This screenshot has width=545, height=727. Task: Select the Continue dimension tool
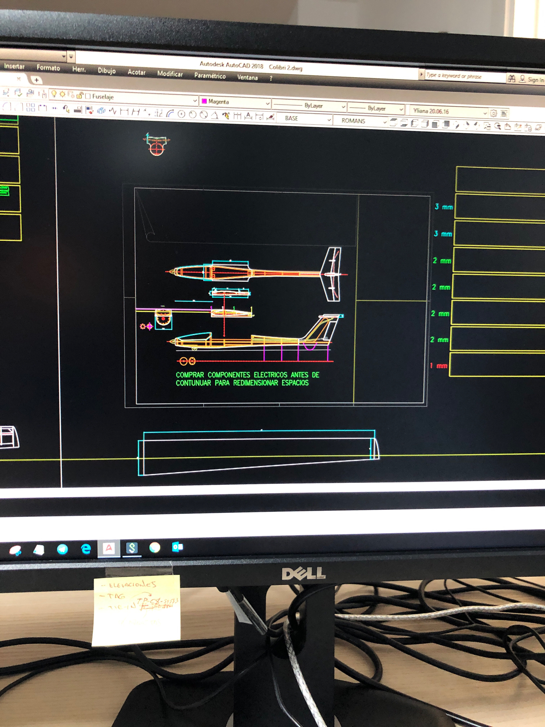[237, 116]
